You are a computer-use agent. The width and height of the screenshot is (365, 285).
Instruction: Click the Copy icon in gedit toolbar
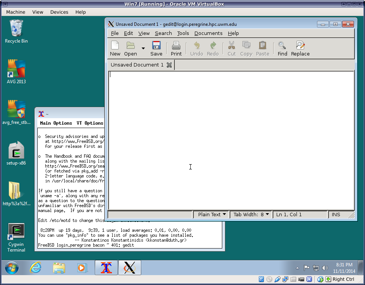click(x=246, y=49)
